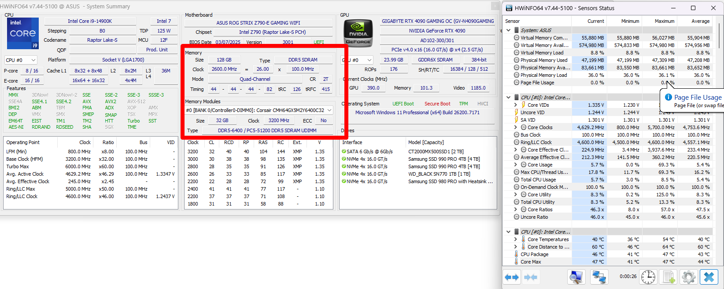This screenshot has width=724, height=289.
Task: Click the circle icon beside Physical Memory Used
Action: point(516,60)
